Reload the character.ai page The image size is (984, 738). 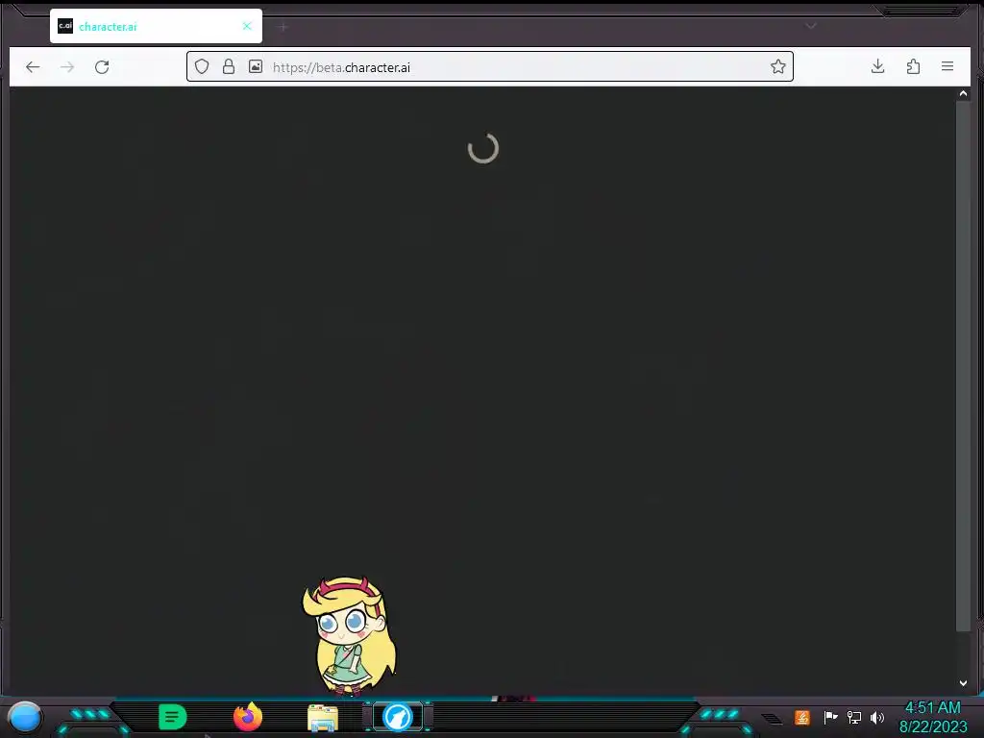pyautogui.click(x=102, y=67)
